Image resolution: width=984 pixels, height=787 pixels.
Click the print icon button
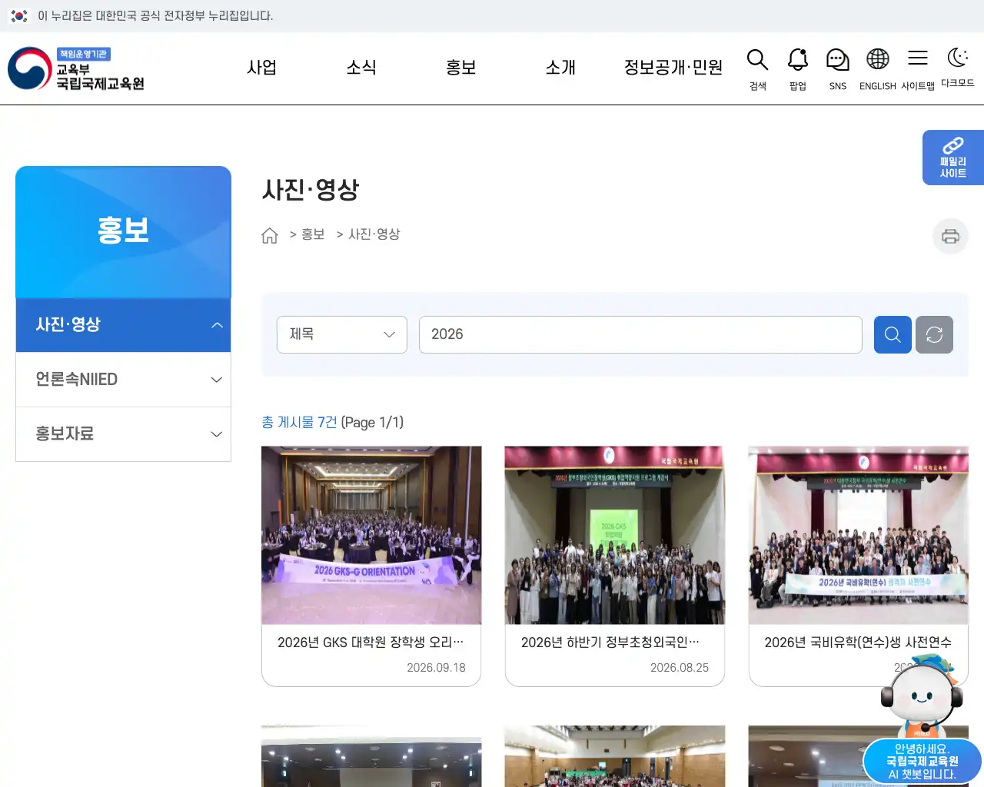pos(950,236)
